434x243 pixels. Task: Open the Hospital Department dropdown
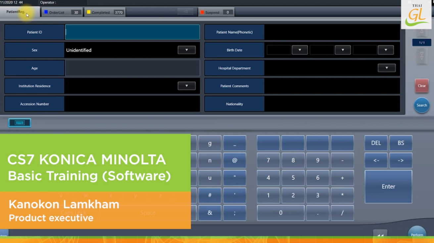pos(386,68)
